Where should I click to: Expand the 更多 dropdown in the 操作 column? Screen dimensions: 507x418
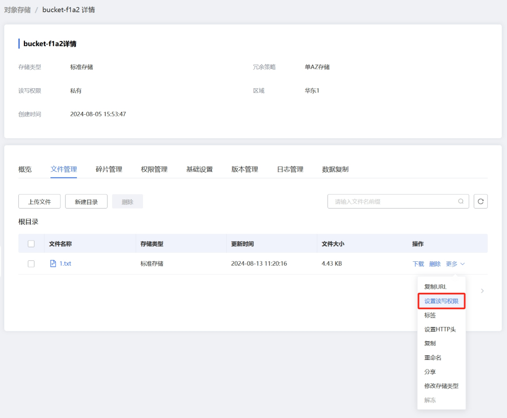point(455,264)
